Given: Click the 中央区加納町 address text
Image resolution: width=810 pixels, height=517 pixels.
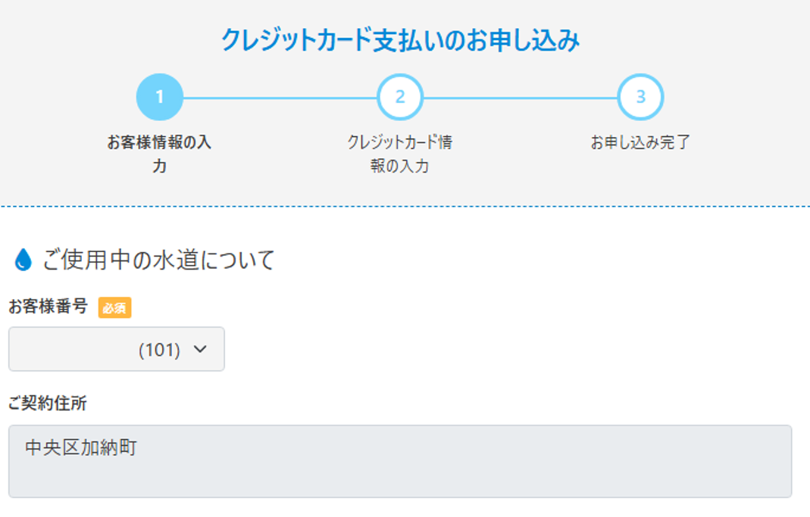Looking at the screenshot, I should [x=80, y=447].
